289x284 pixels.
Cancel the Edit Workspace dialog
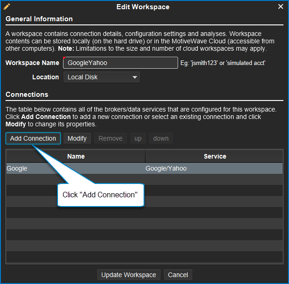pyautogui.click(x=178, y=275)
